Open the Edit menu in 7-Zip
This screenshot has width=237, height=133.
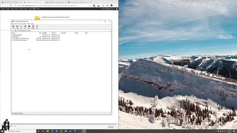coord(16,24)
